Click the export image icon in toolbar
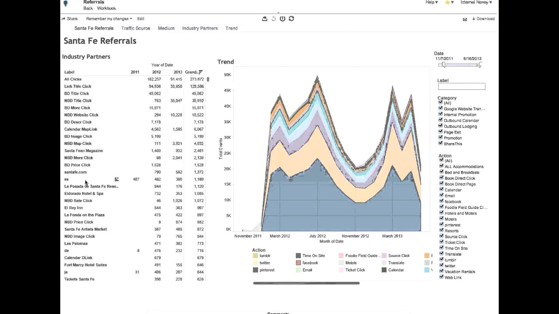 click(264, 19)
